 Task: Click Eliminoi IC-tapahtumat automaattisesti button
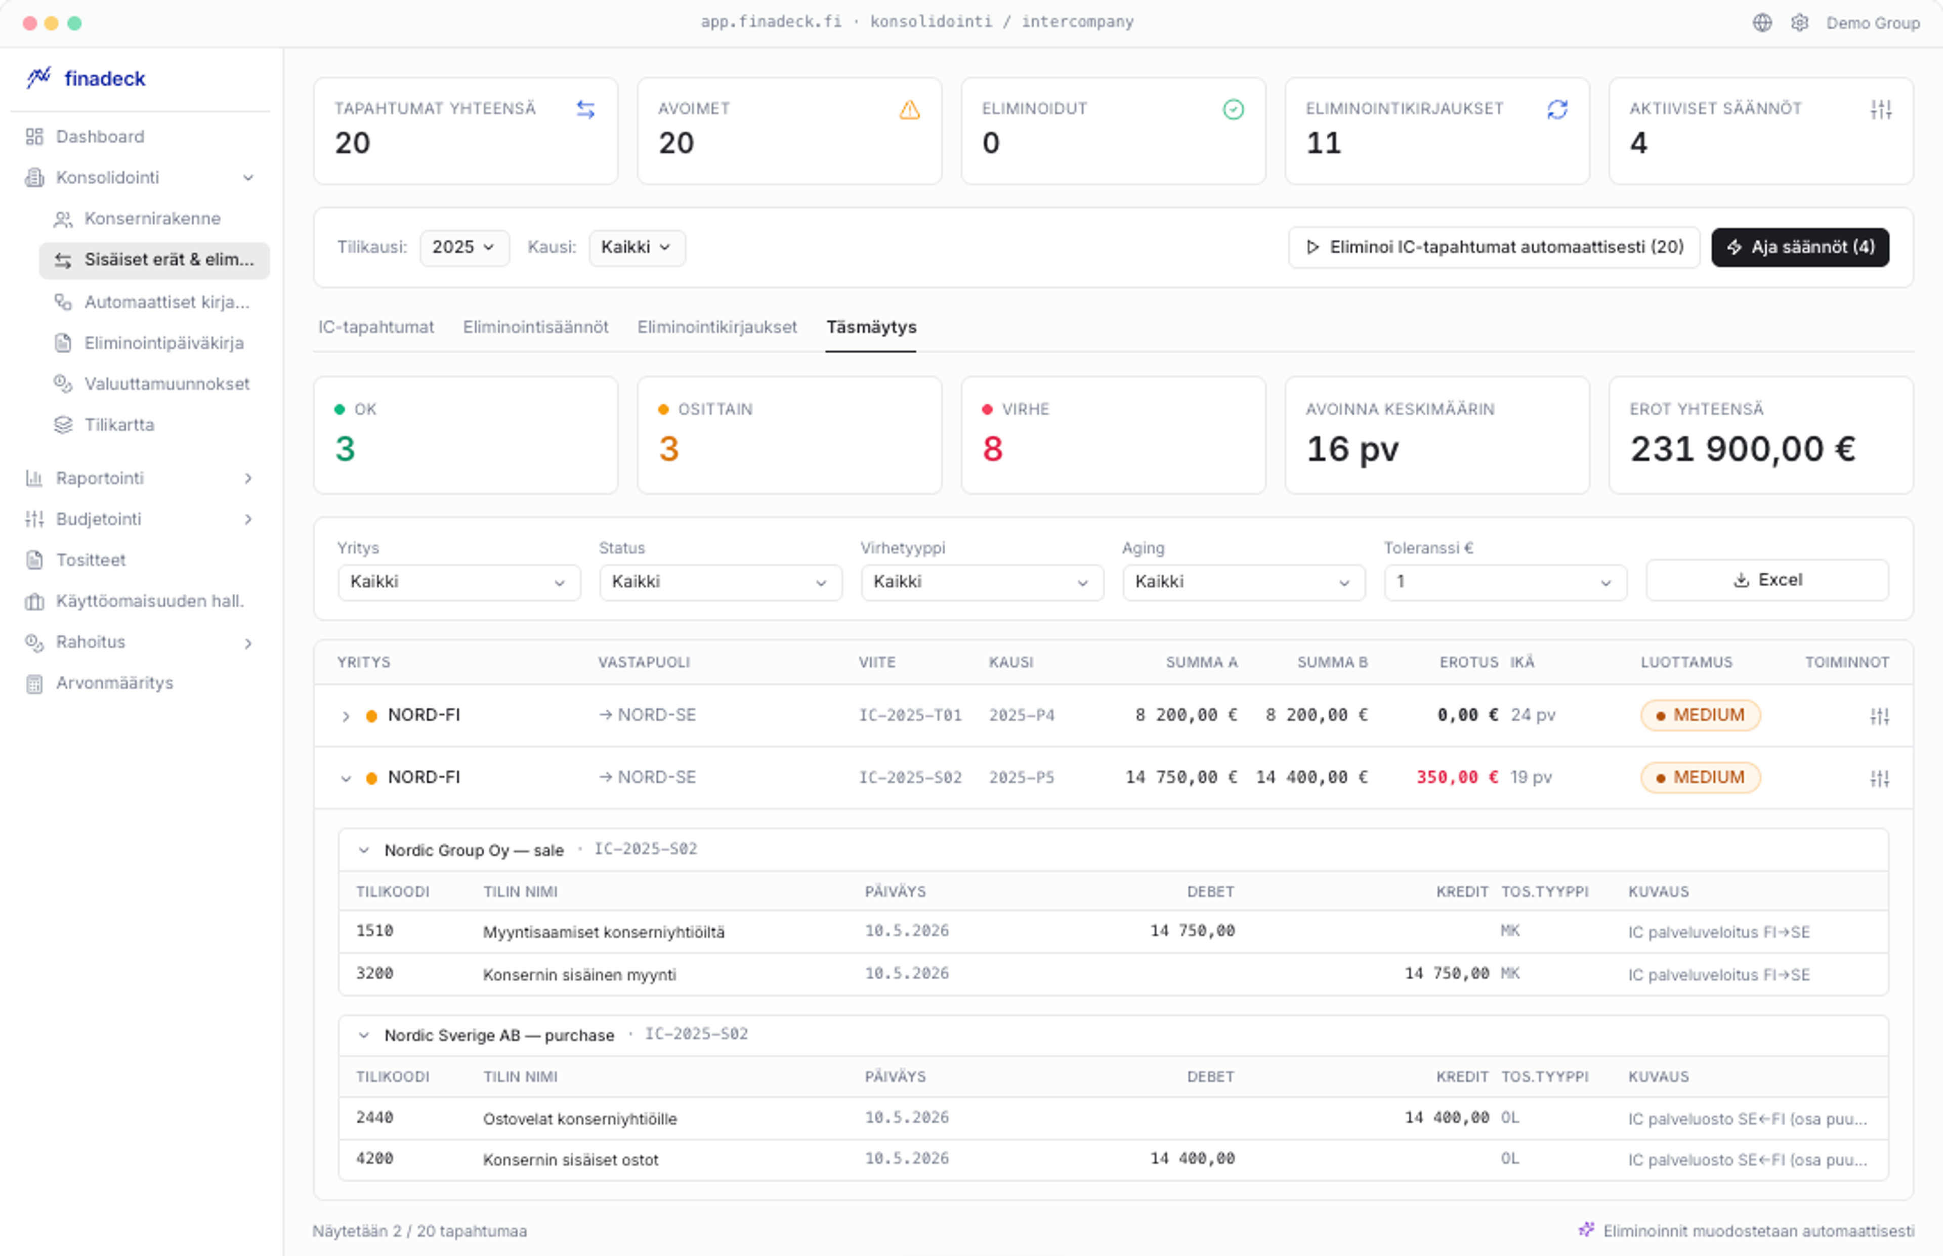[1494, 247]
